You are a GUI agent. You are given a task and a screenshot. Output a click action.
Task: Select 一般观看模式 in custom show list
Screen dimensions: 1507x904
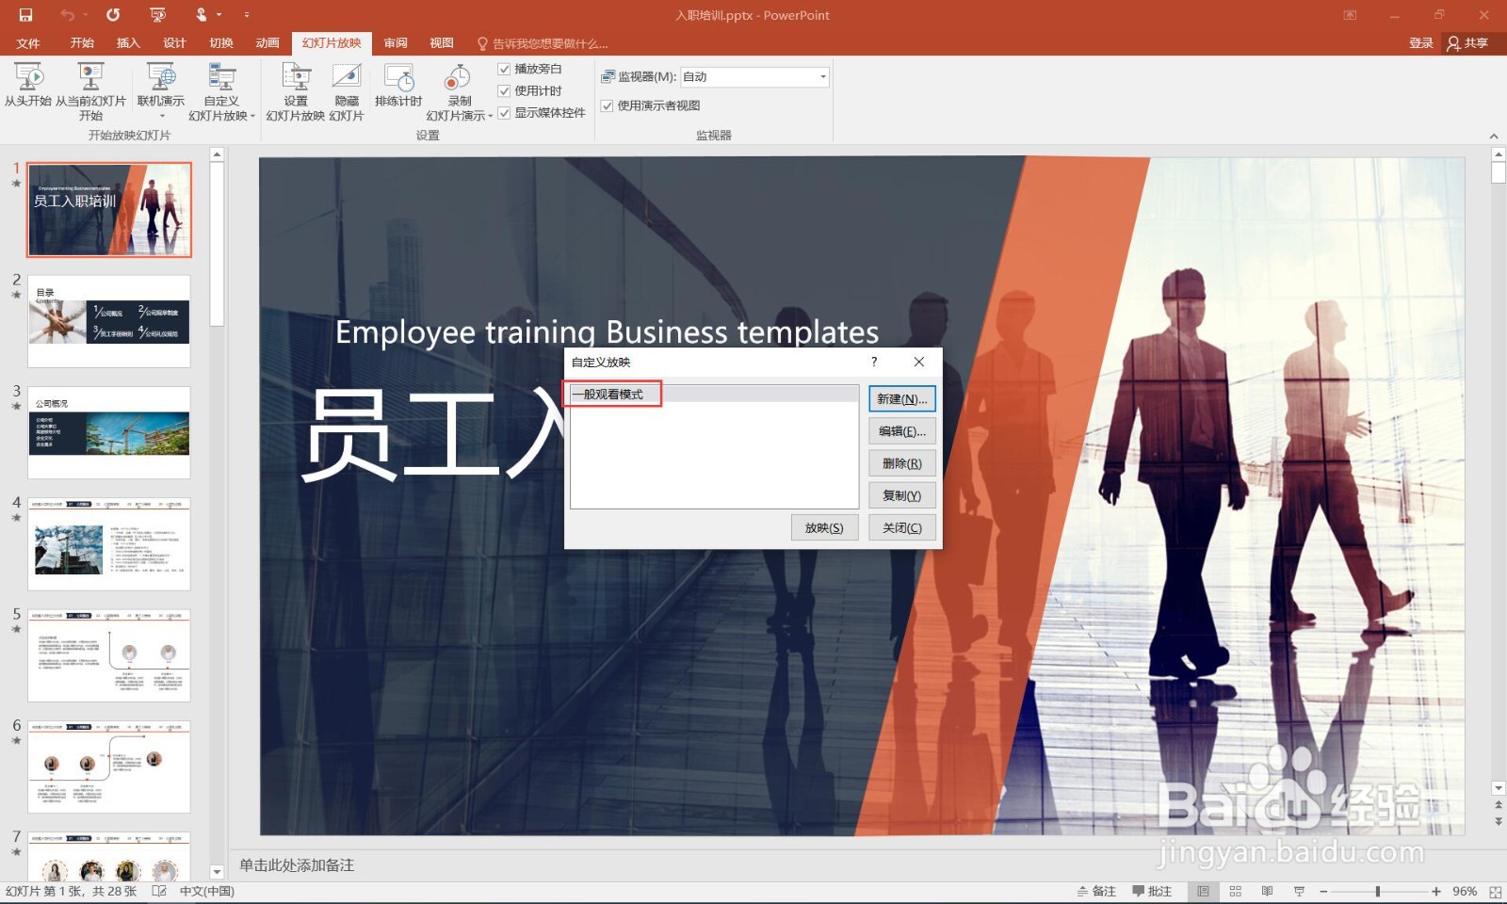(x=714, y=394)
